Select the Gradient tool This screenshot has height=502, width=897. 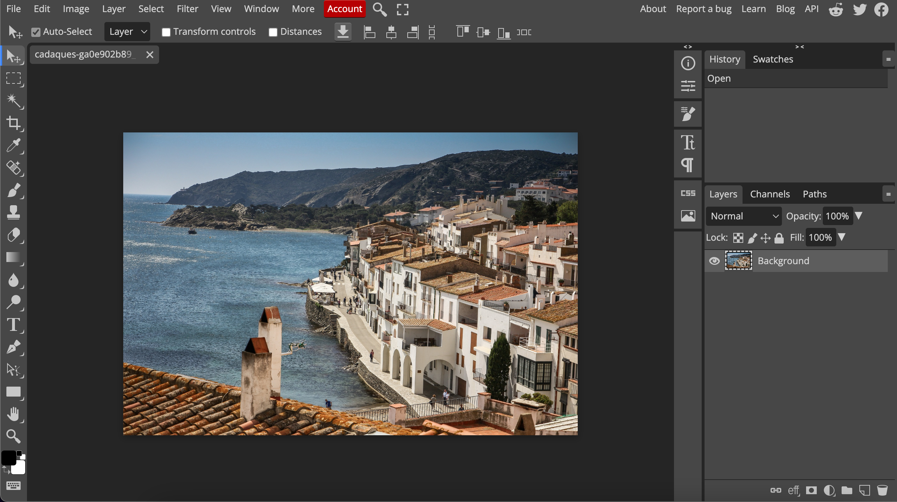point(13,257)
